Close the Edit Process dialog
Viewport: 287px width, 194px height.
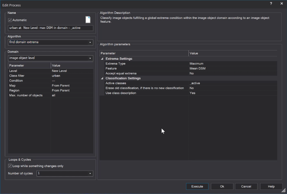282,4
